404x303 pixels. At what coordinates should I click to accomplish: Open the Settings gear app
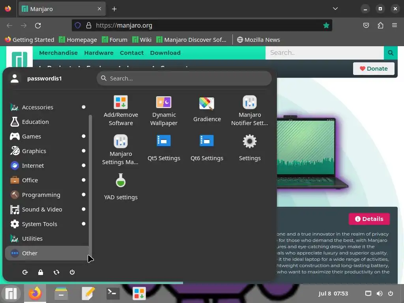[250, 148]
